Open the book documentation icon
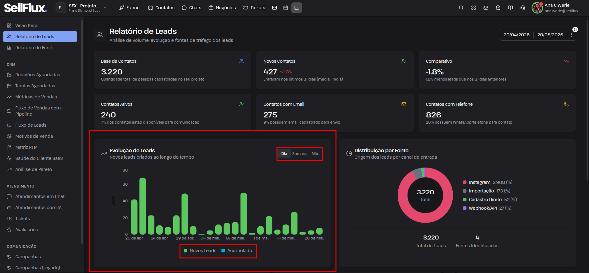 pyautogui.click(x=510, y=8)
